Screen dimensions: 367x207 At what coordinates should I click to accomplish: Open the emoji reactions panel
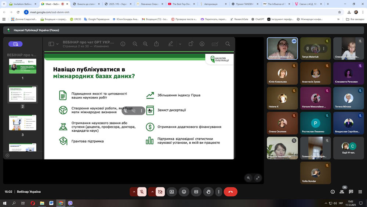(x=184, y=192)
